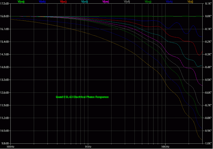Click the 0.0K° right phase axis label
Viewport: 213px width, 149px height.
pyautogui.click(x=208, y=16)
